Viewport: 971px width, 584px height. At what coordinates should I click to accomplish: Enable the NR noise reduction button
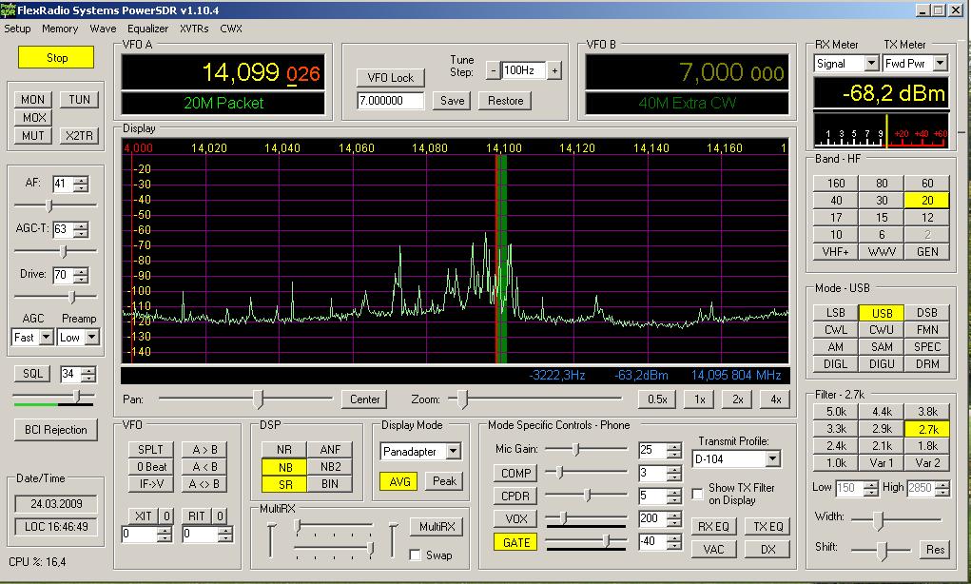click(284, 450)
